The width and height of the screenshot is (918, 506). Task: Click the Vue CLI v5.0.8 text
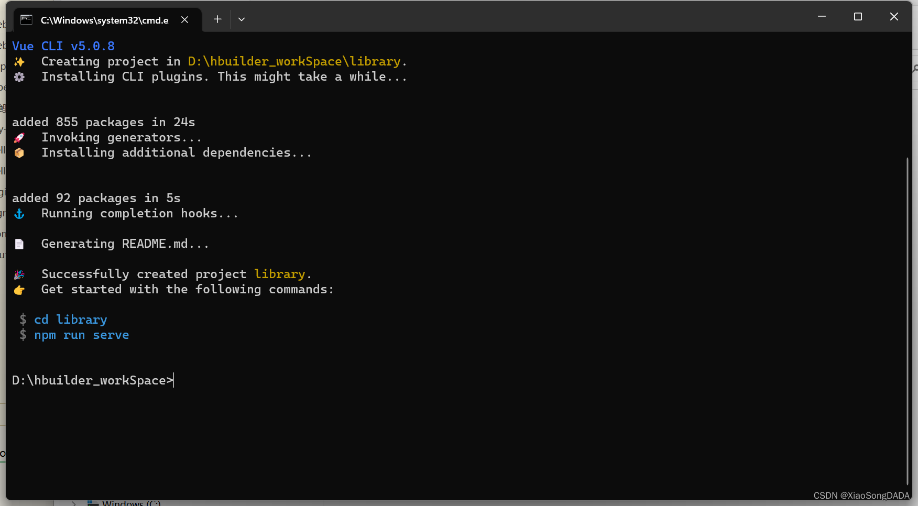point(63,46)
